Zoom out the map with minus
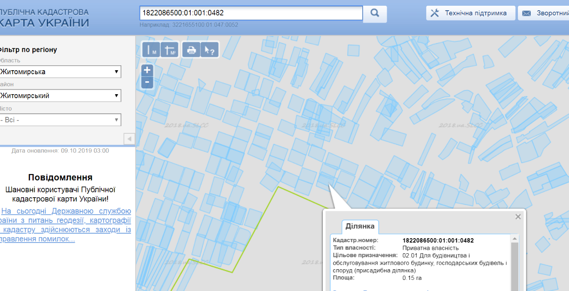 (147, 82)
